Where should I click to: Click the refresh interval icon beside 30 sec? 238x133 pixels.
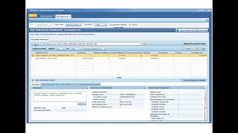tap(130, 25)
